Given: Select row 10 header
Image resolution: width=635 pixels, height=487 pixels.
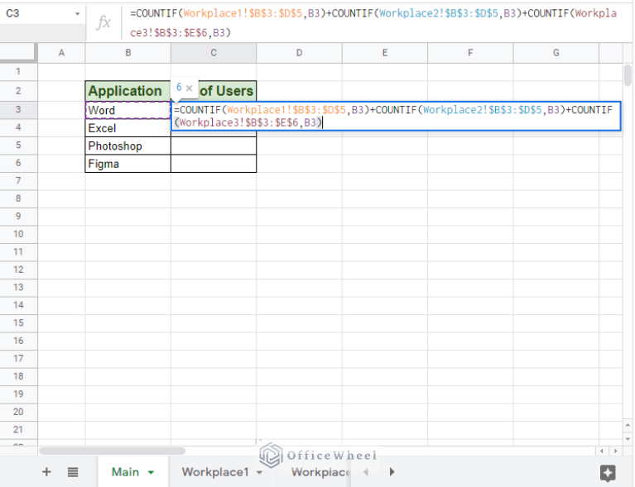Looking at the screenshot, I should (18, 234).
